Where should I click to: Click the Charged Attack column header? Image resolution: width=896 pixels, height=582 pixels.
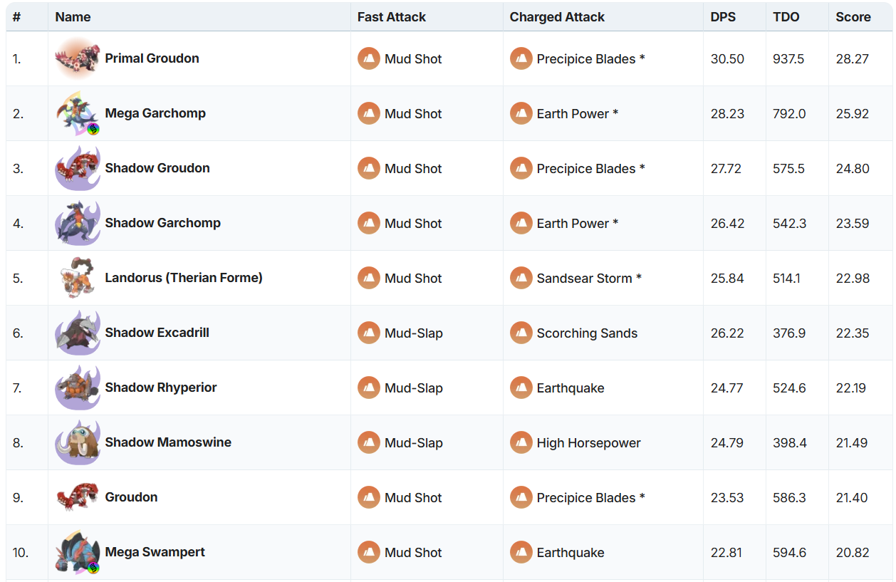(557, 17)
